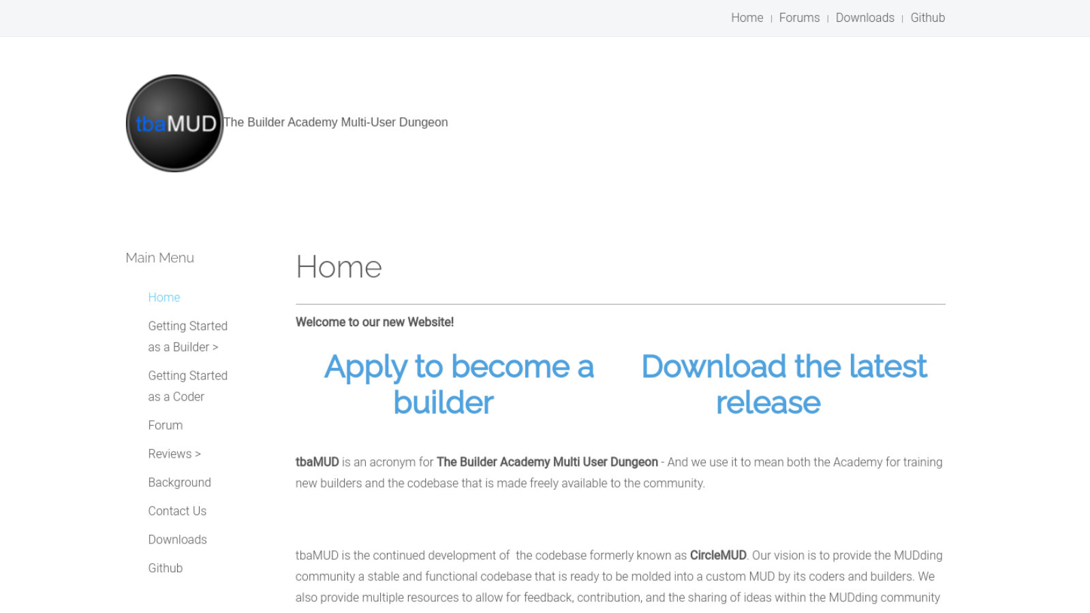The image size is (1090, 613).
Task: Expand the 'Reviews' submenu
Action: (174, 454)
